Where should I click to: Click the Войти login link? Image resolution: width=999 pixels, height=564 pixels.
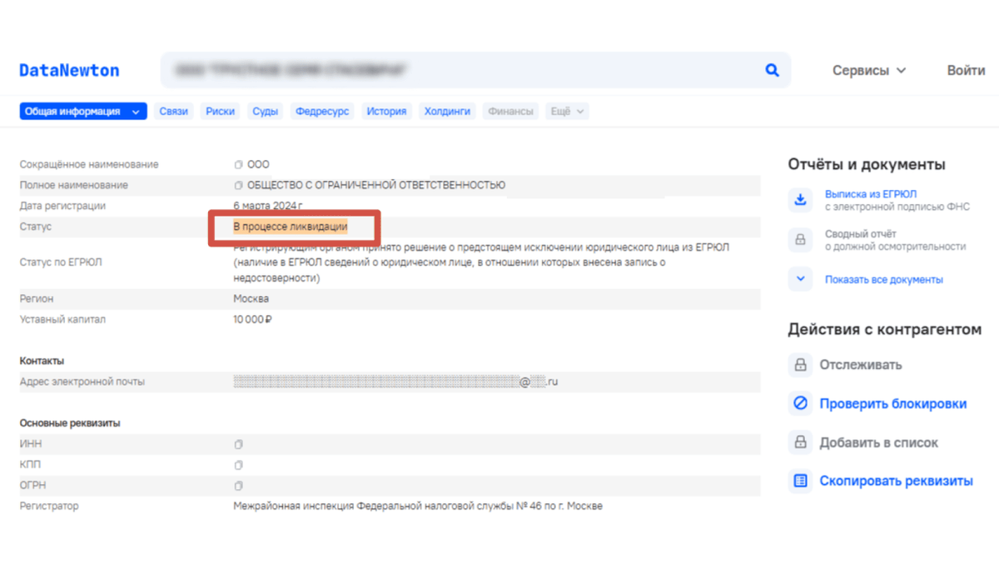pyautogui.click(x=966, y=71)
